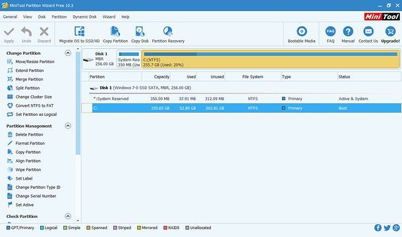Screen dimensions: 402x237
Task: Select Disk 1 MBR in disk map
Action: coord(100,59)
